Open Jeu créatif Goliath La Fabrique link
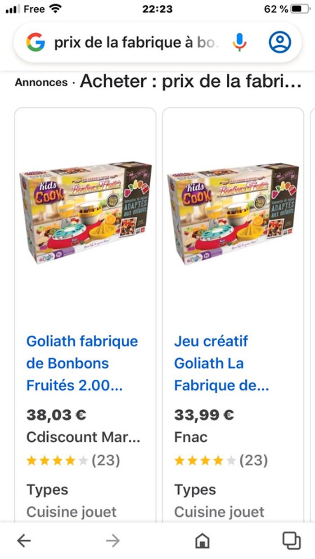This screenshot has width=315, height=559. (x=221, y=363)
